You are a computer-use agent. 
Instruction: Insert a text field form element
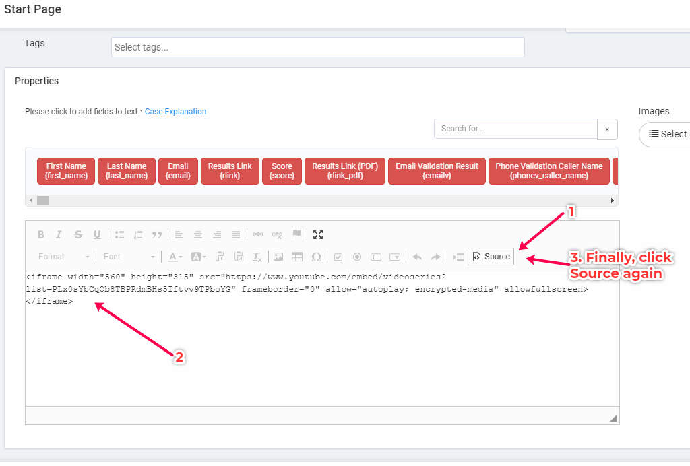376,257
